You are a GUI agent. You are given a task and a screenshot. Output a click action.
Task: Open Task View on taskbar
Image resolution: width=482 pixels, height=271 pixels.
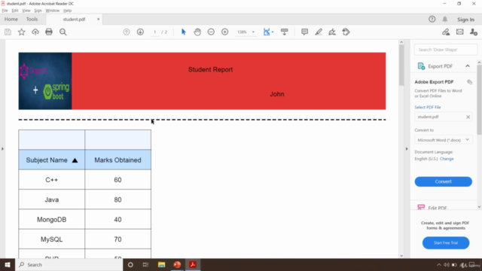[x=145, y=264]
